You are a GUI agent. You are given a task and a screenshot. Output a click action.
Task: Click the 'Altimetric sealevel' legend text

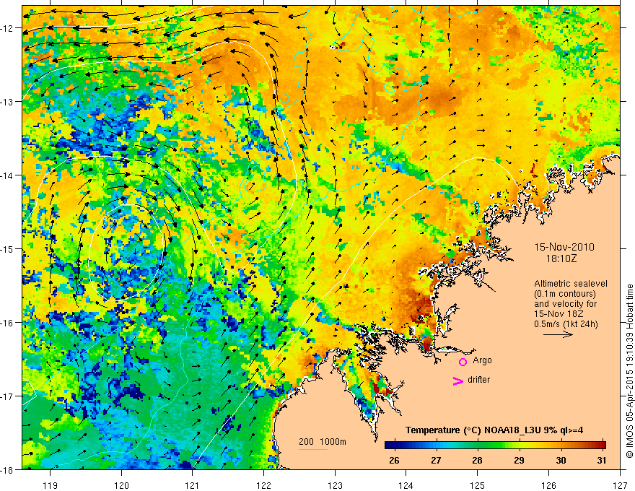571,284
